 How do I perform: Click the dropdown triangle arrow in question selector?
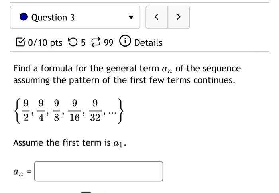[x=130, y=18]
